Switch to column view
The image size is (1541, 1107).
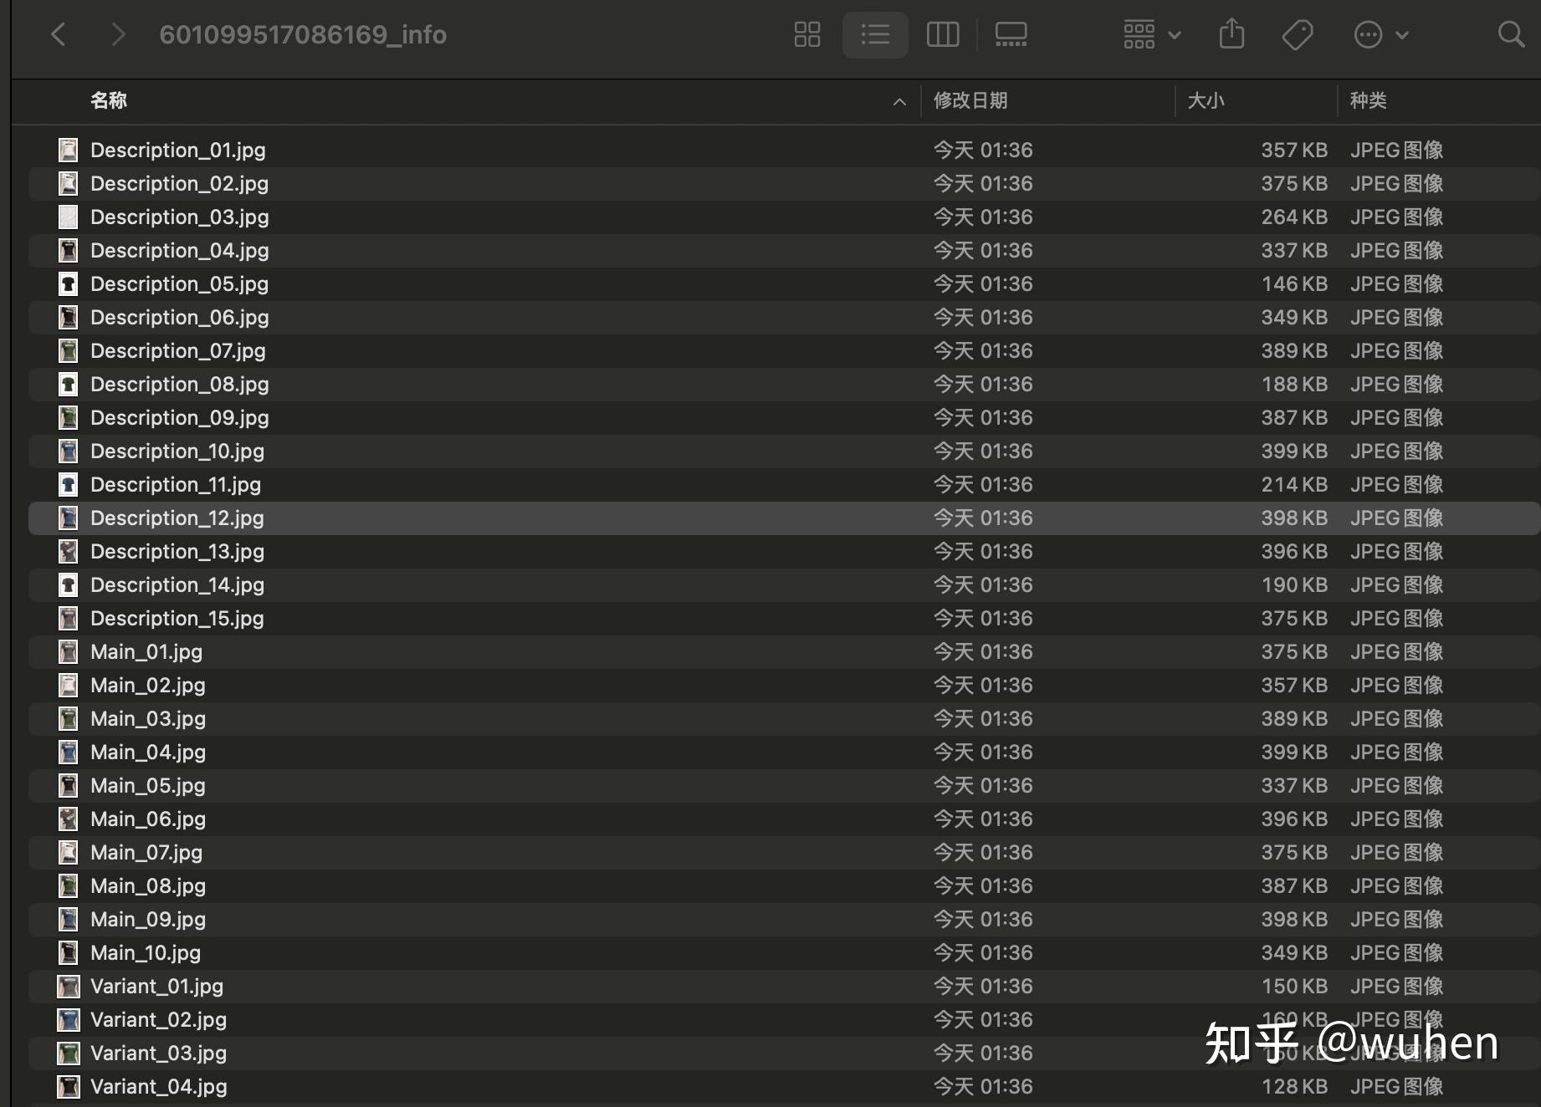pos(943,34)
